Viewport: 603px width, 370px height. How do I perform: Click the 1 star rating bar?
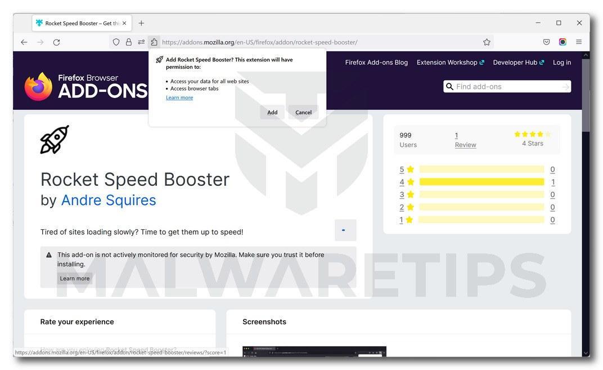(x=481, y=220)
